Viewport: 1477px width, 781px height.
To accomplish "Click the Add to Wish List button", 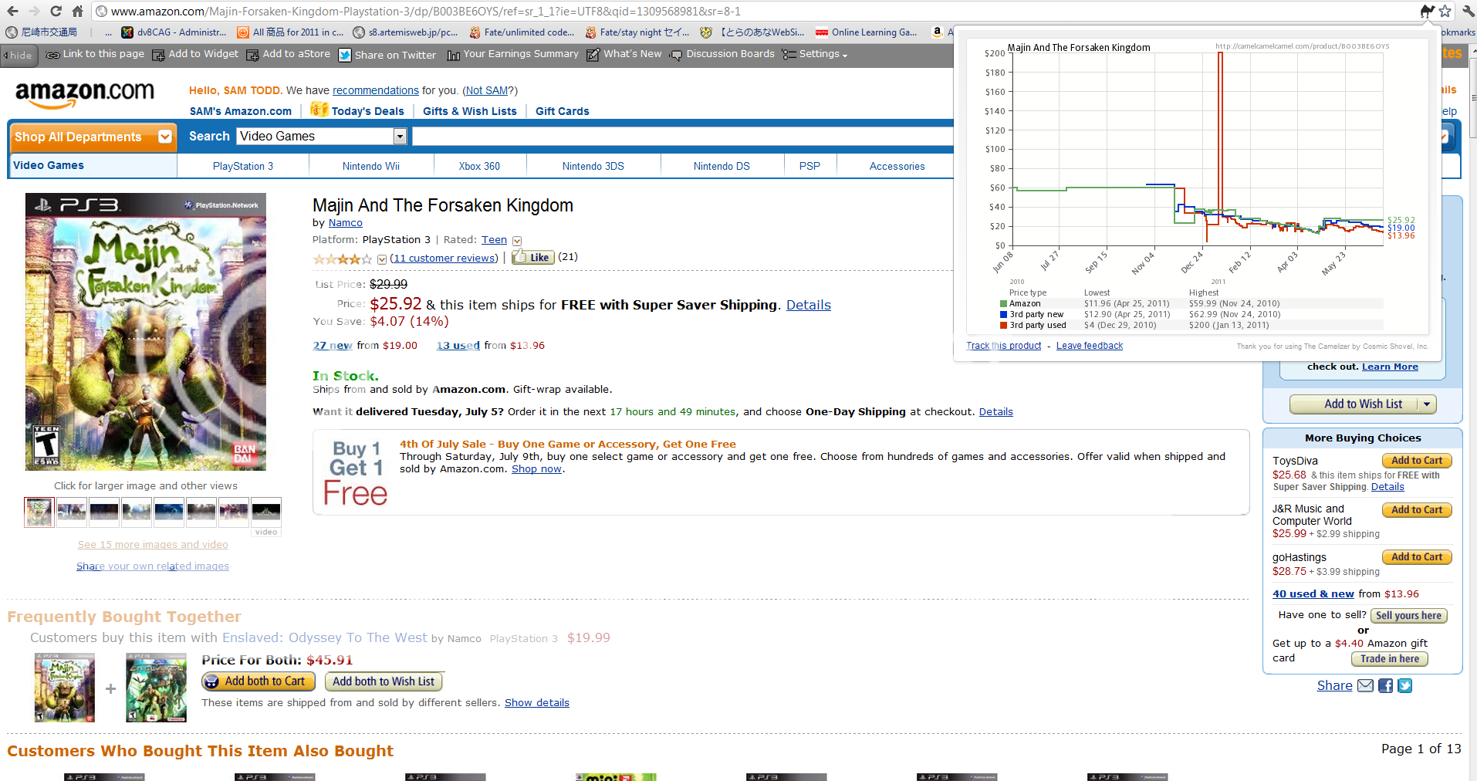I will pyautogui.click(x=1363, y=404).
